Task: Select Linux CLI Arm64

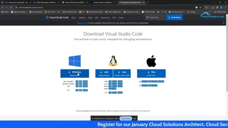Action: [120, 92]
